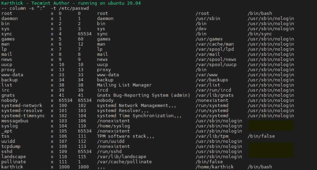317x170 pixels.
Task: Select the tcpdump username
Action: pyautogui.click(x=11, y=146)
